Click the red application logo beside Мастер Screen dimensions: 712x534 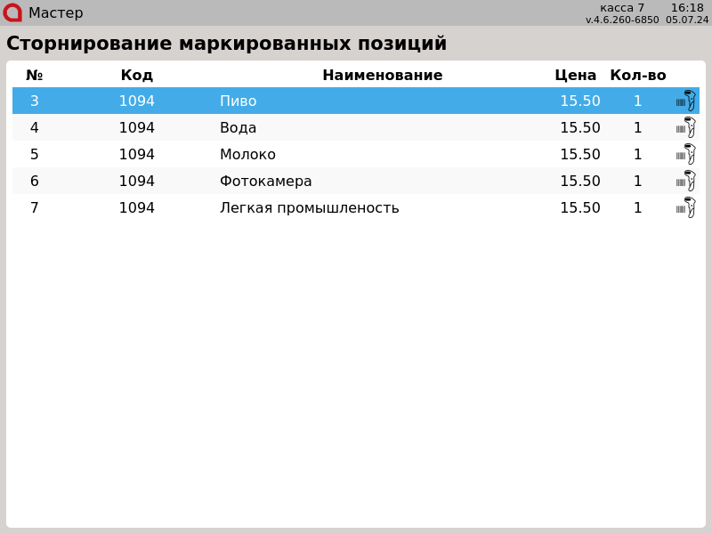tap(12, 12)
